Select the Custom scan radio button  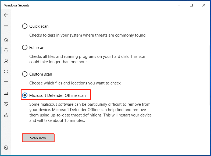[25, 74]
